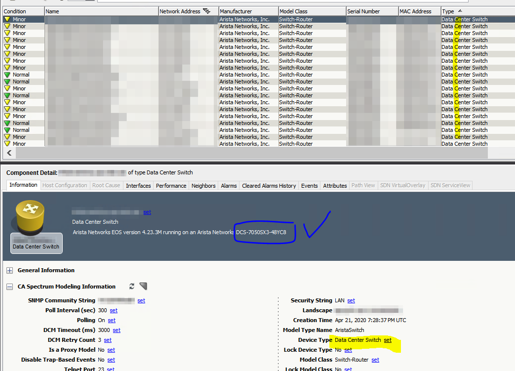Viewport: 515px width, 371px height.
Task: Click the set link for Poll Interval
Action: (x=114, y=310)
